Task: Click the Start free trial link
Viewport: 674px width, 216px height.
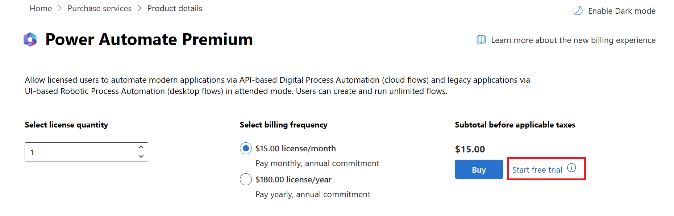Action: (x=537, y=170)
